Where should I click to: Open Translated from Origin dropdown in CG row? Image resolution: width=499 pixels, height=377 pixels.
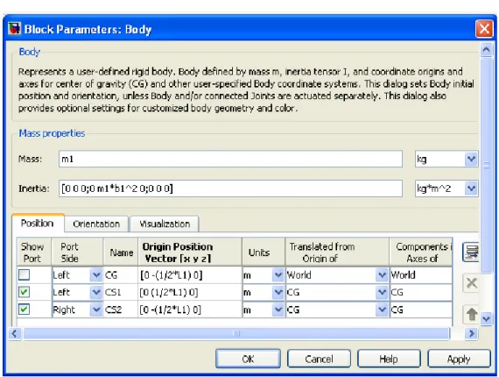381,275
